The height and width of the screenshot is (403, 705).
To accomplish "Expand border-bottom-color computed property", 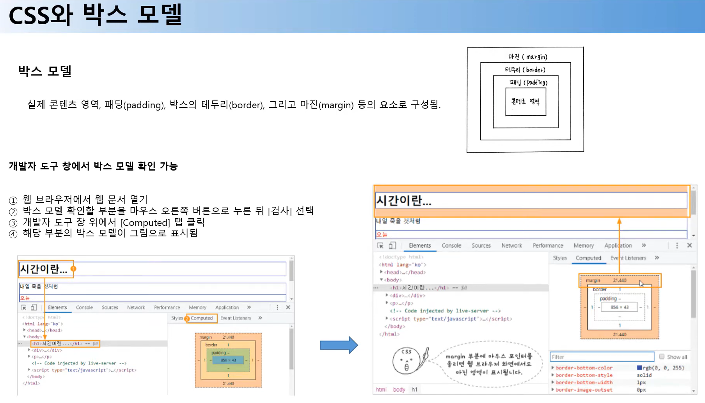I will tap(553, 368).
